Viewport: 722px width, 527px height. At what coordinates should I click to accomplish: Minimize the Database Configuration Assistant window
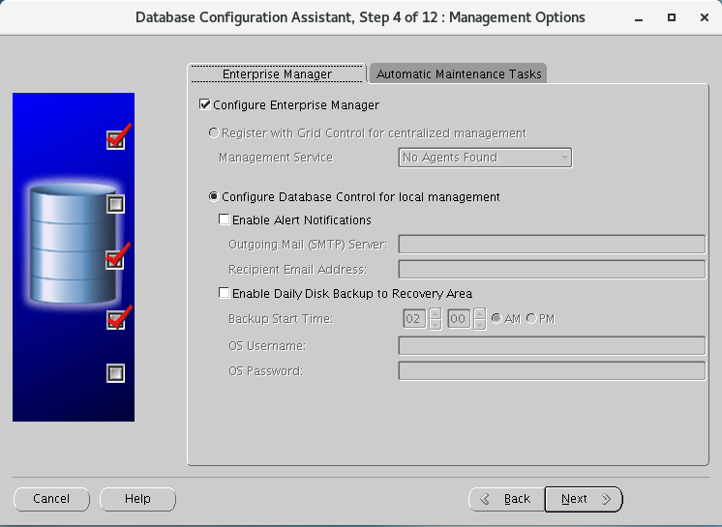pos(639,18)
